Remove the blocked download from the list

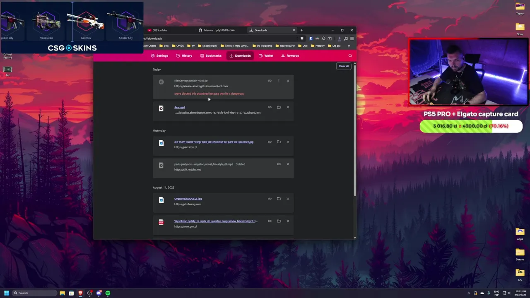point(288,81)
